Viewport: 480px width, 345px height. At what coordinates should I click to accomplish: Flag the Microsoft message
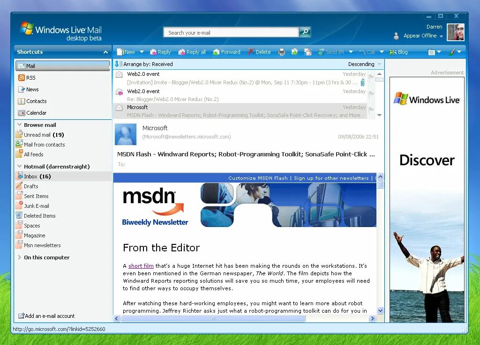[371, 110]
